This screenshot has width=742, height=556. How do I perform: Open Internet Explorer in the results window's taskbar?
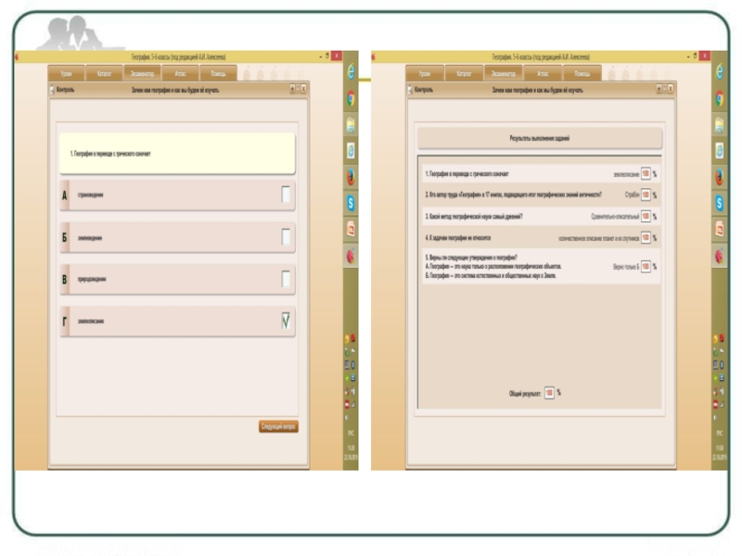point(720,72)
